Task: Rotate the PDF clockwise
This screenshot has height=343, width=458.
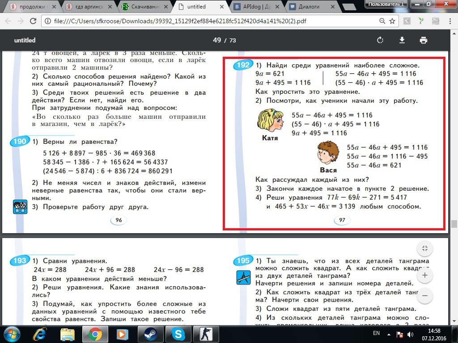Action: click(380, 40)
